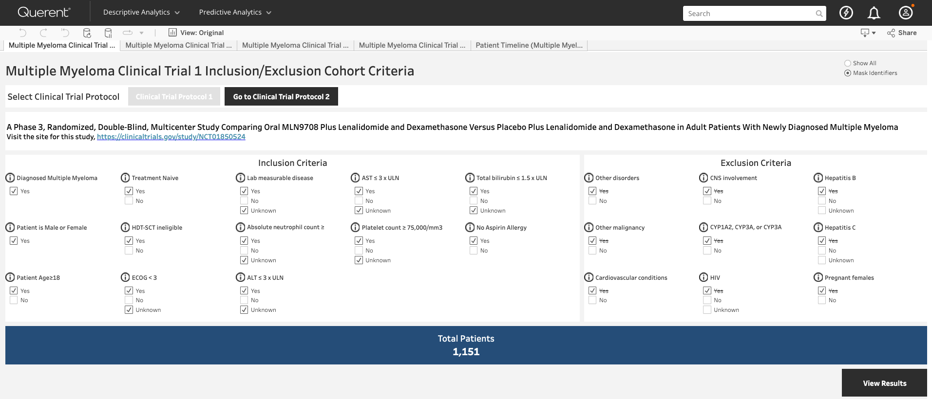932x399 pixels.
Task: Check Unknown under Hepatitis B
Action: coord(822,210)
